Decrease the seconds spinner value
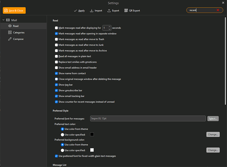This screenshot has width=227, height=167. coord(109,29)
